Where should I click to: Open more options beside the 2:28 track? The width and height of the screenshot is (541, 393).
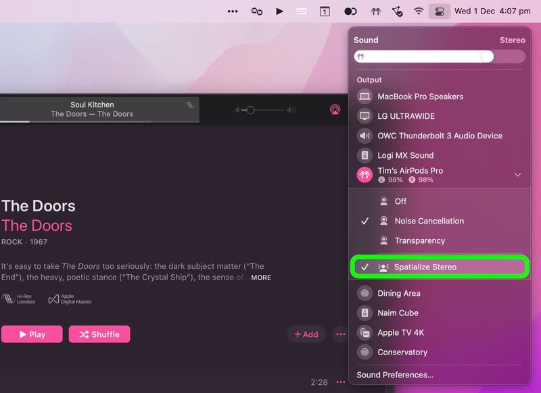pyautogui.click(x=341, y=382)
